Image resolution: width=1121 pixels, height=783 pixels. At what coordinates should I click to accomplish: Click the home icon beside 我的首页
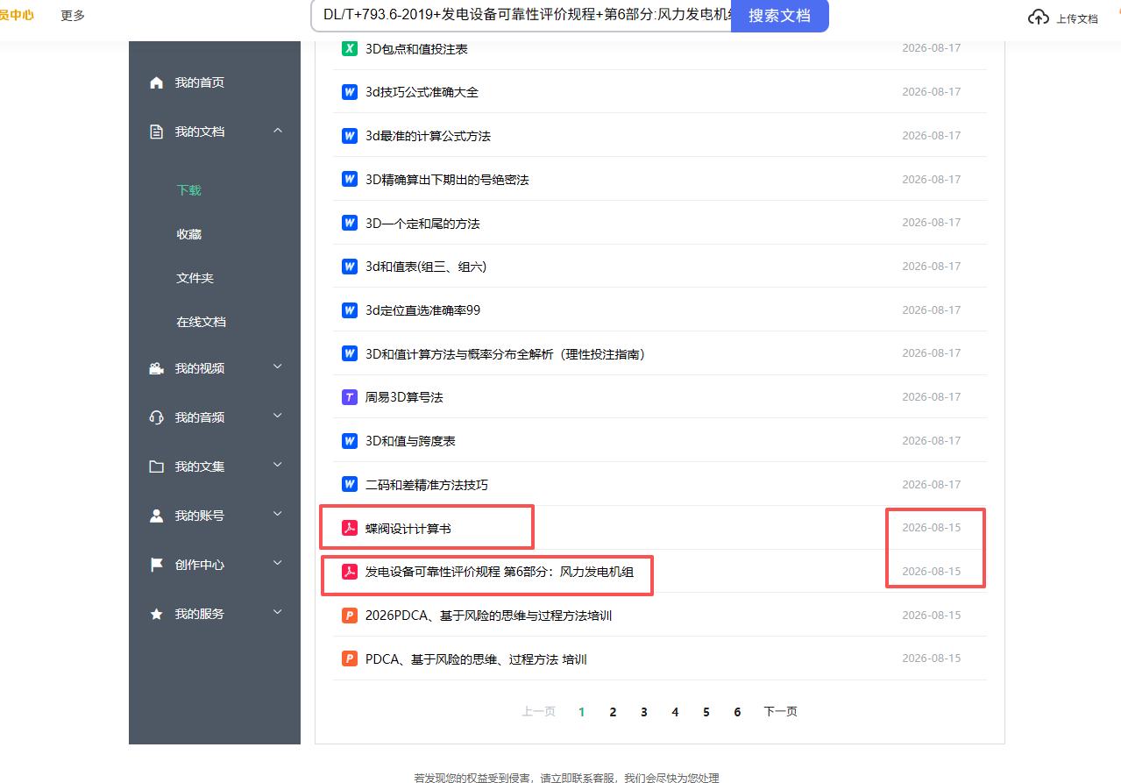(x=157, y=82)
